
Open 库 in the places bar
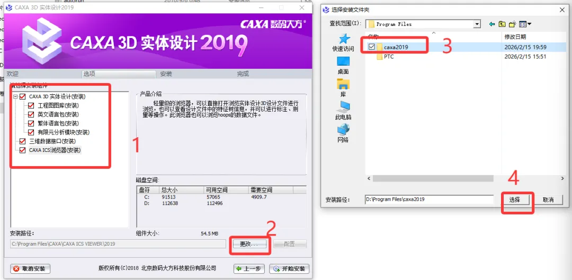[x=343, y=88]
